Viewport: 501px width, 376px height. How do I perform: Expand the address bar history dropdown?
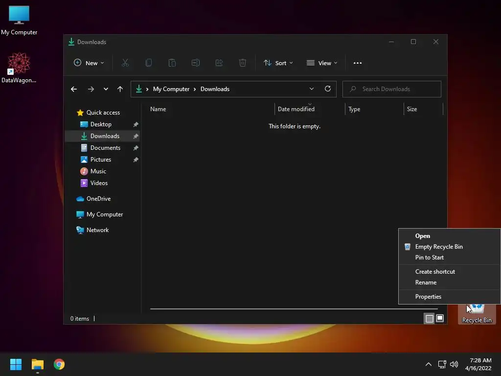tap(312, 89)
